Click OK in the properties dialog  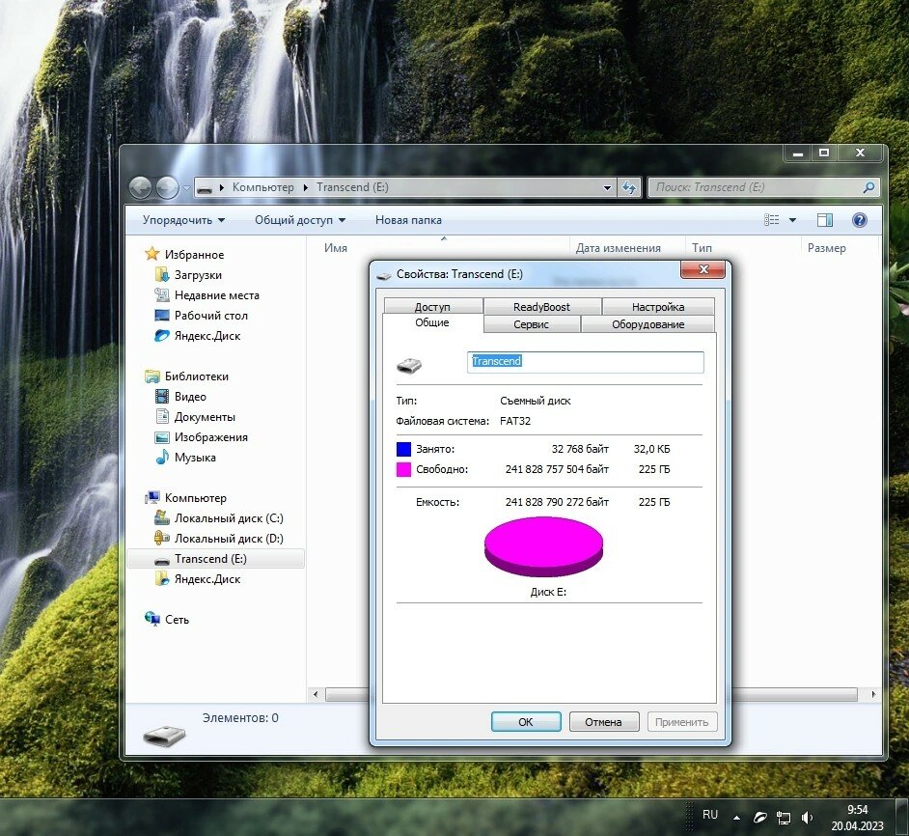tap(526, 722)
